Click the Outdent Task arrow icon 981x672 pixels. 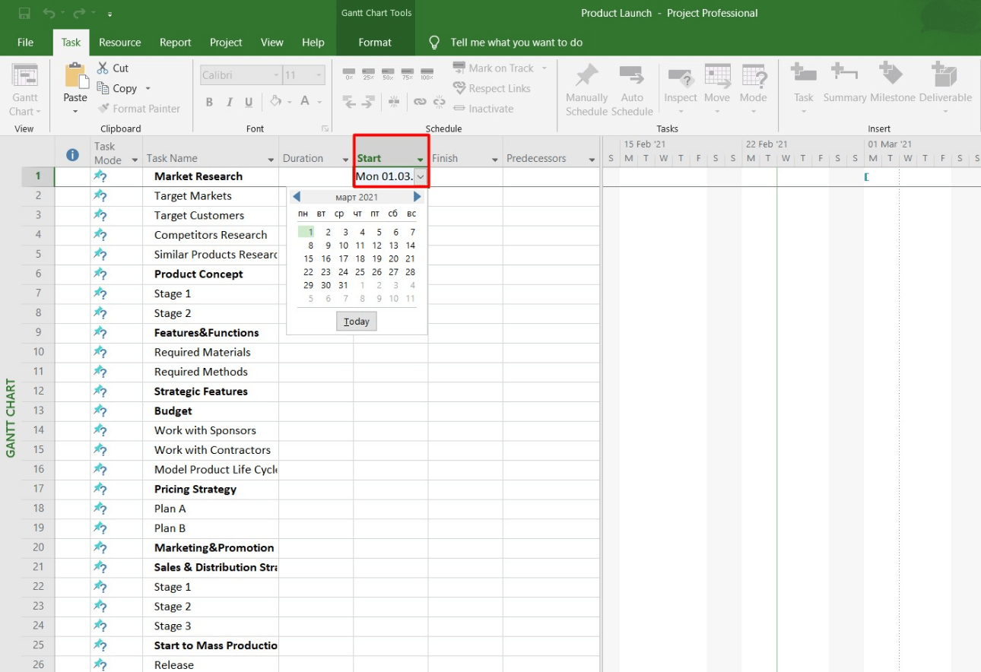click(349, 101)
